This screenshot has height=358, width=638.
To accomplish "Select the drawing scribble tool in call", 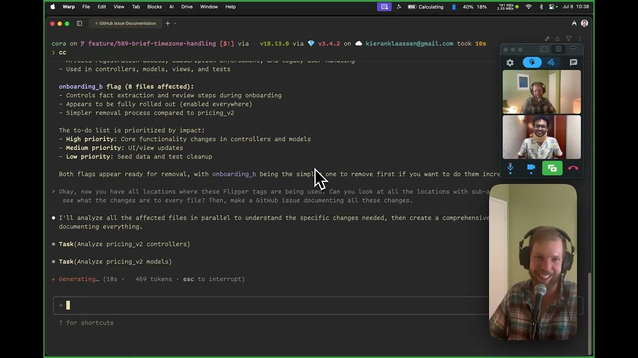I will [551, 63].
